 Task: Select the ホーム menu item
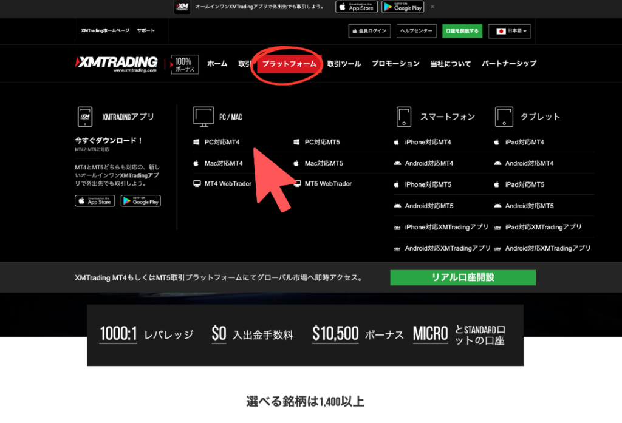click(217, 64)
